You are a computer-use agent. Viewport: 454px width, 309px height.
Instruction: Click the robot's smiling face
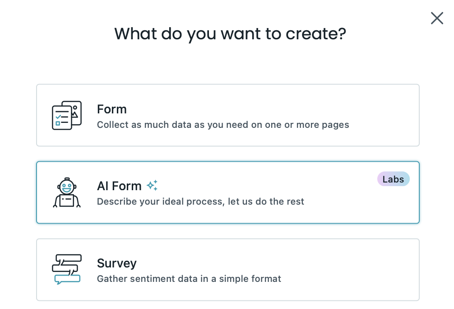pos(67,186)
